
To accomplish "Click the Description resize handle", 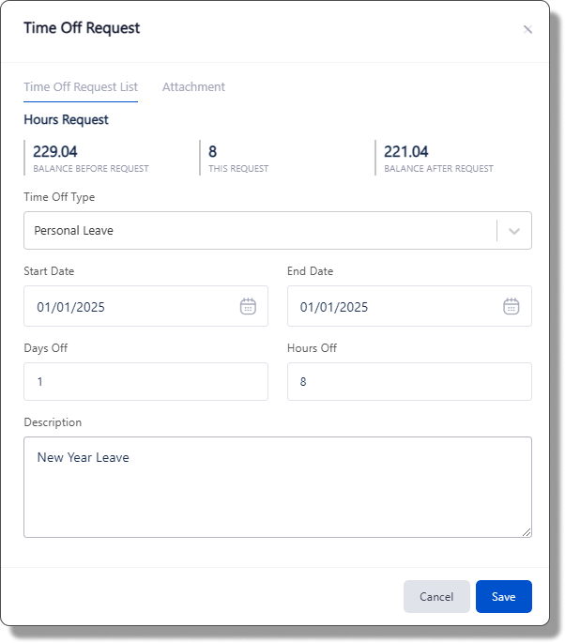I will tap(527, 532).
